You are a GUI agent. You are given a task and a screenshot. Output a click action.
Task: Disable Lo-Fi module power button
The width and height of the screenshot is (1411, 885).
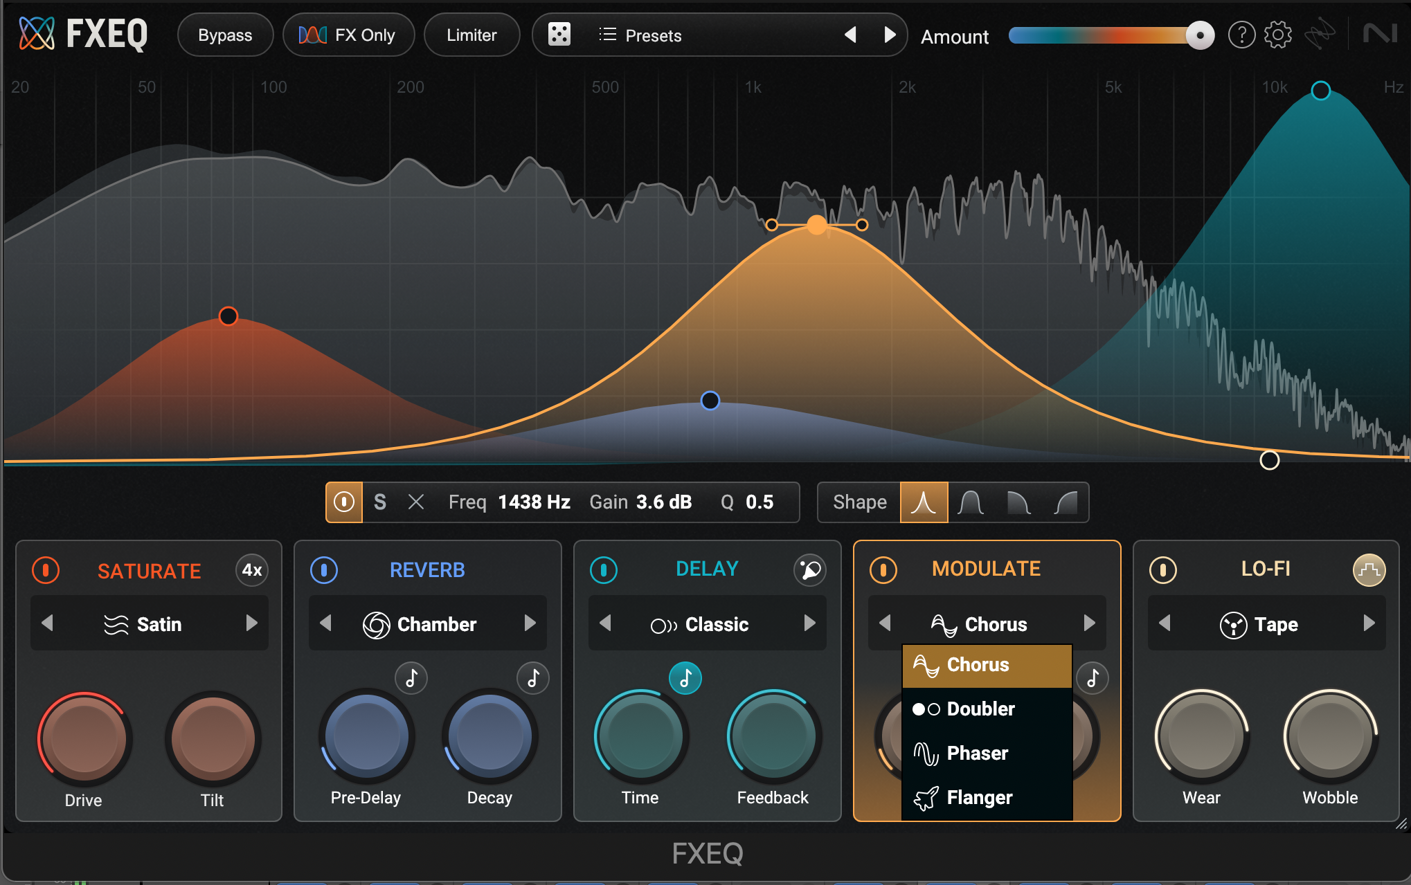[1163, 570]
